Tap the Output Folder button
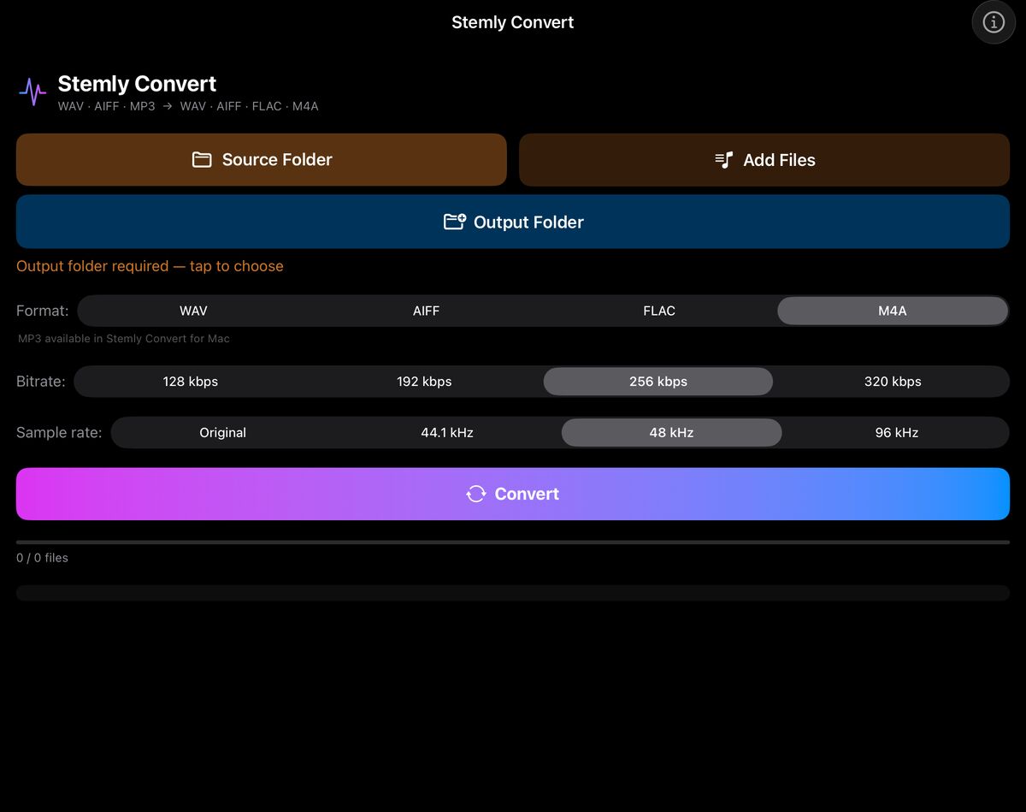Image resolution: width=1026 pixels, height=812 pixels. [x=513, y=222]
